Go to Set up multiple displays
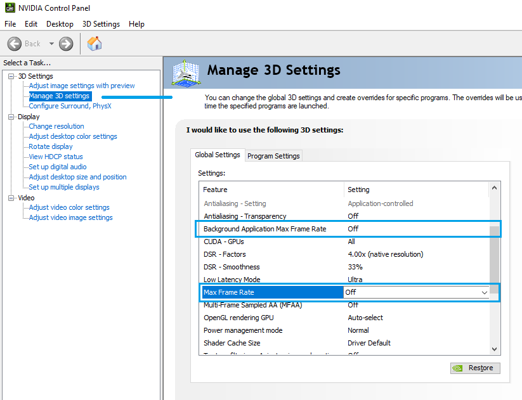 point(64,187)
